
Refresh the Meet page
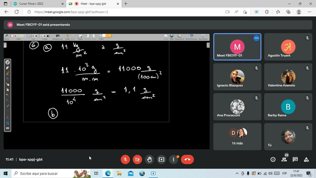[16, 12]
